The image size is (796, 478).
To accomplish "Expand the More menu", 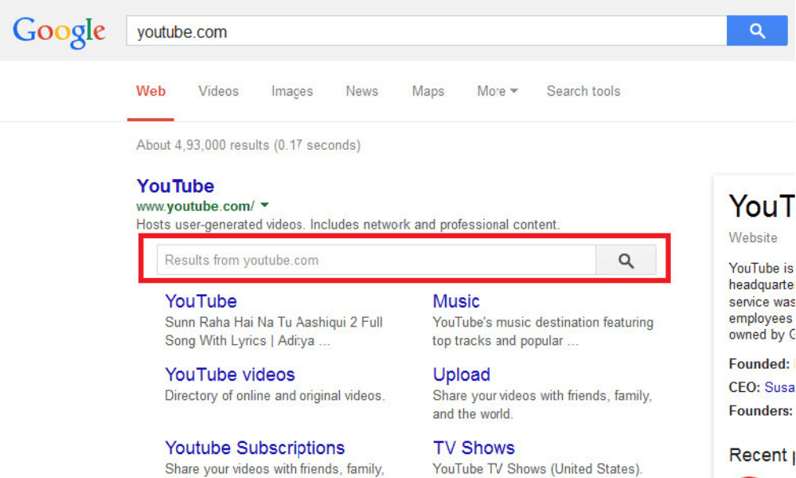I will [497, 91].
